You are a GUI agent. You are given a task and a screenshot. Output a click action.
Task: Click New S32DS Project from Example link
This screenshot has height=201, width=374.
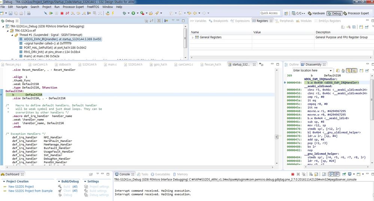(x=30, y=191)
